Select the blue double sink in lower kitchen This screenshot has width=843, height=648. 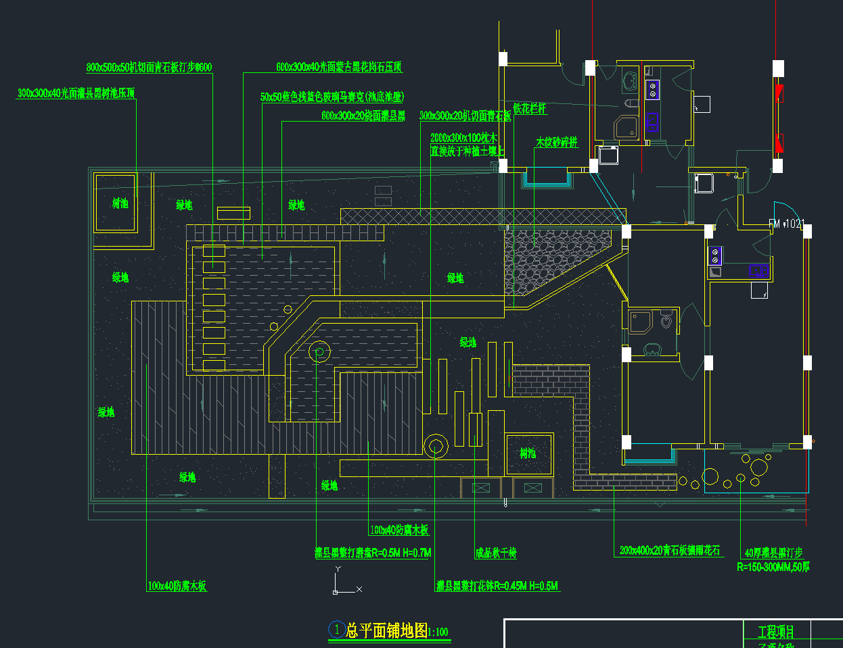pyautogui.click(x=759, y=272)
